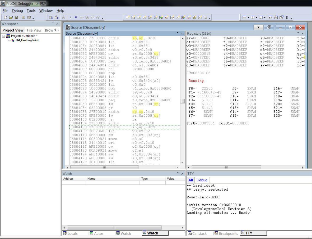Click the first new pane toolbar icon

pos(127,17)
